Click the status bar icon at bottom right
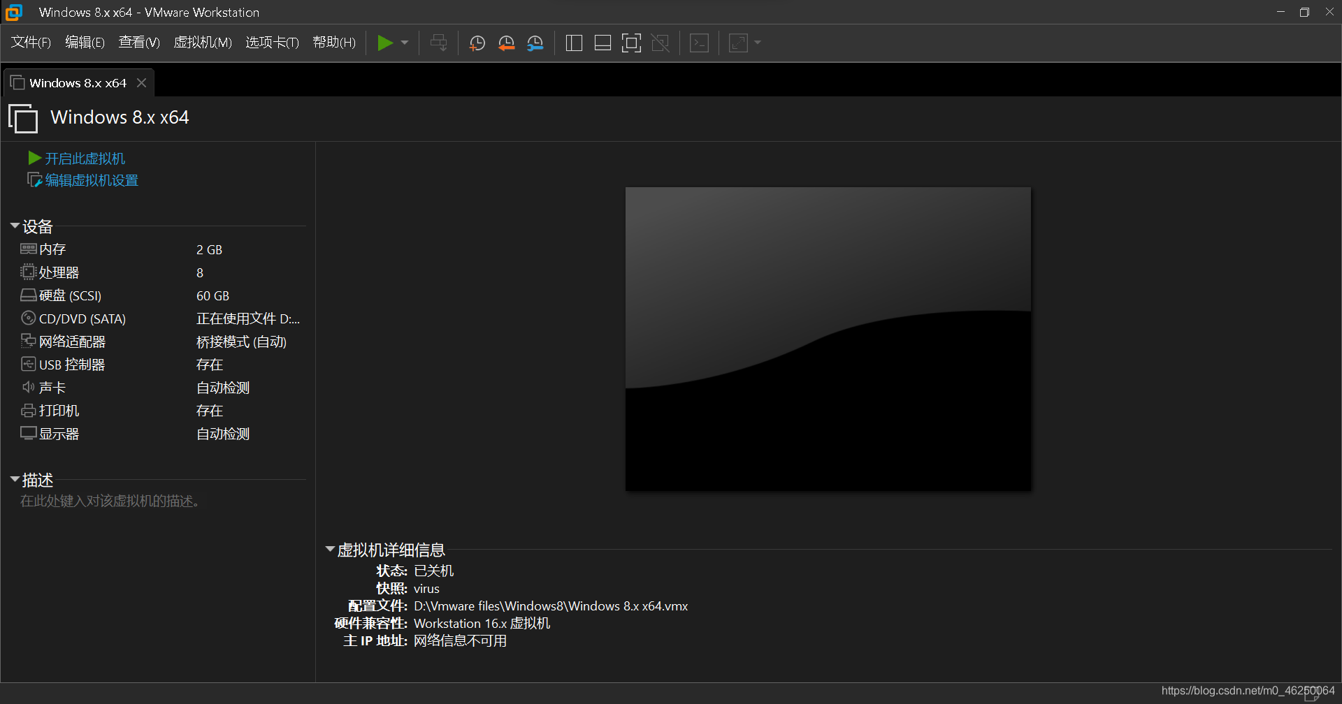1342x704 pixels. pos(1311,694)
